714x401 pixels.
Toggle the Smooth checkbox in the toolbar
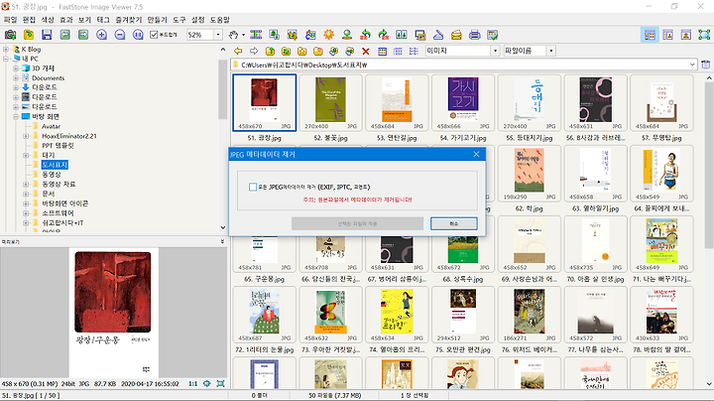154,35
